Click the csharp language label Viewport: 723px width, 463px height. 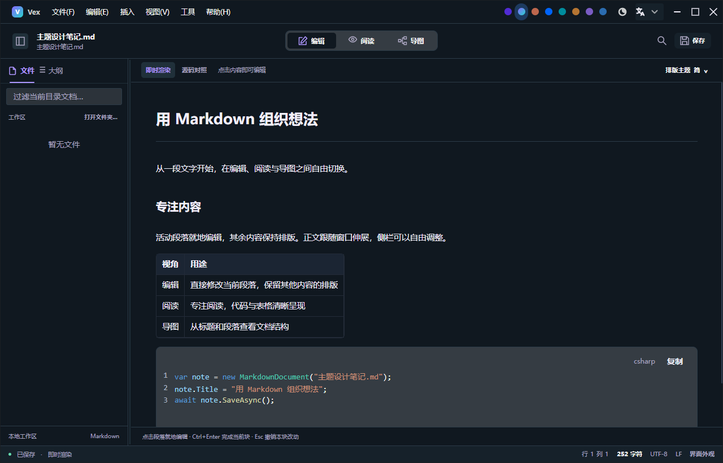(644, 361)
